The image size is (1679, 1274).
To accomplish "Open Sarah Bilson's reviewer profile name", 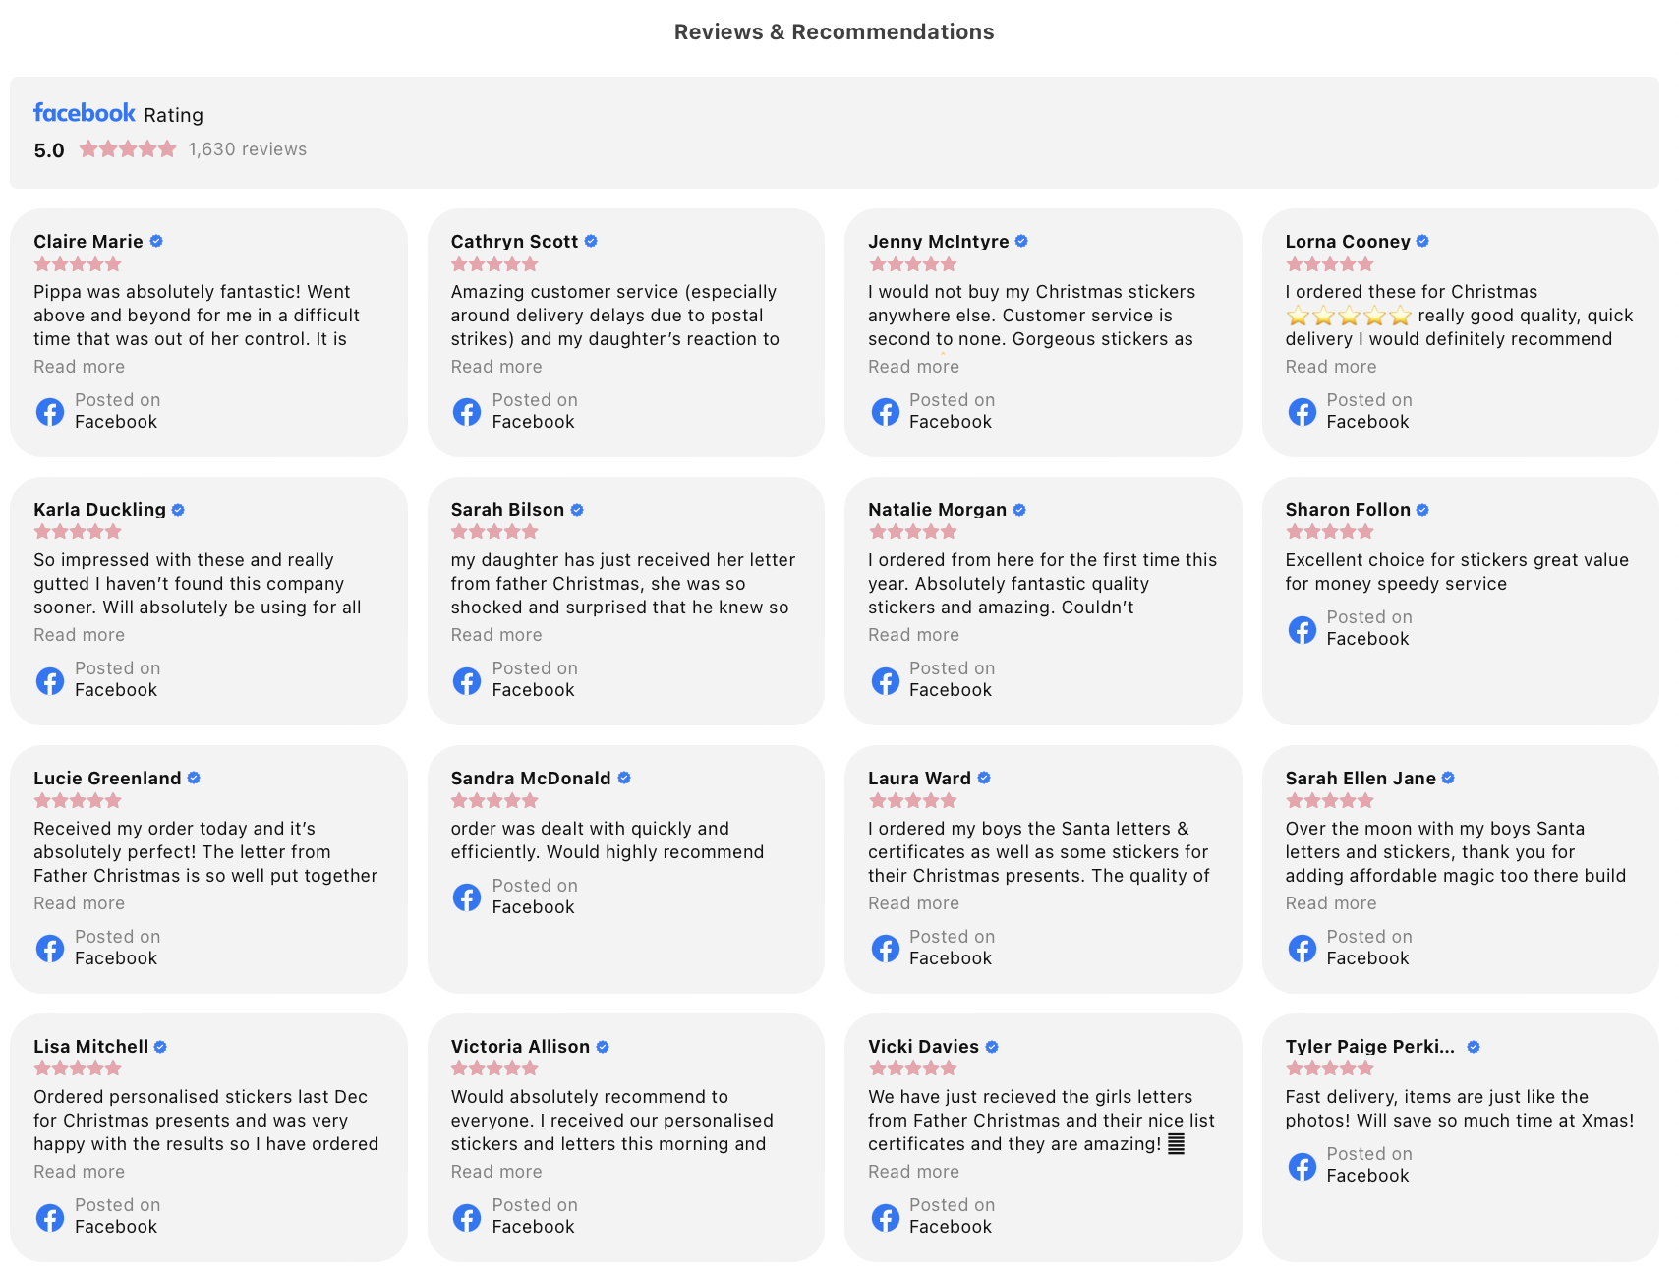I will point(507,510).
